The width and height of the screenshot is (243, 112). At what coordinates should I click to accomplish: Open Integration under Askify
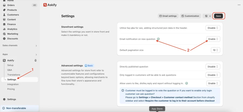13,84
